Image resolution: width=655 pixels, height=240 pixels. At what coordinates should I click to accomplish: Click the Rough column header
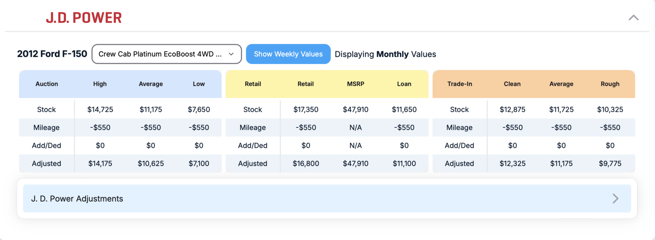click(x=610, y=84)
